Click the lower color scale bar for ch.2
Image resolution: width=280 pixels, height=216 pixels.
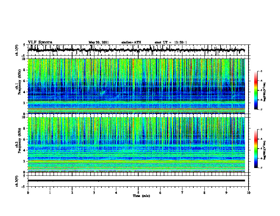[x=256, y=149]
